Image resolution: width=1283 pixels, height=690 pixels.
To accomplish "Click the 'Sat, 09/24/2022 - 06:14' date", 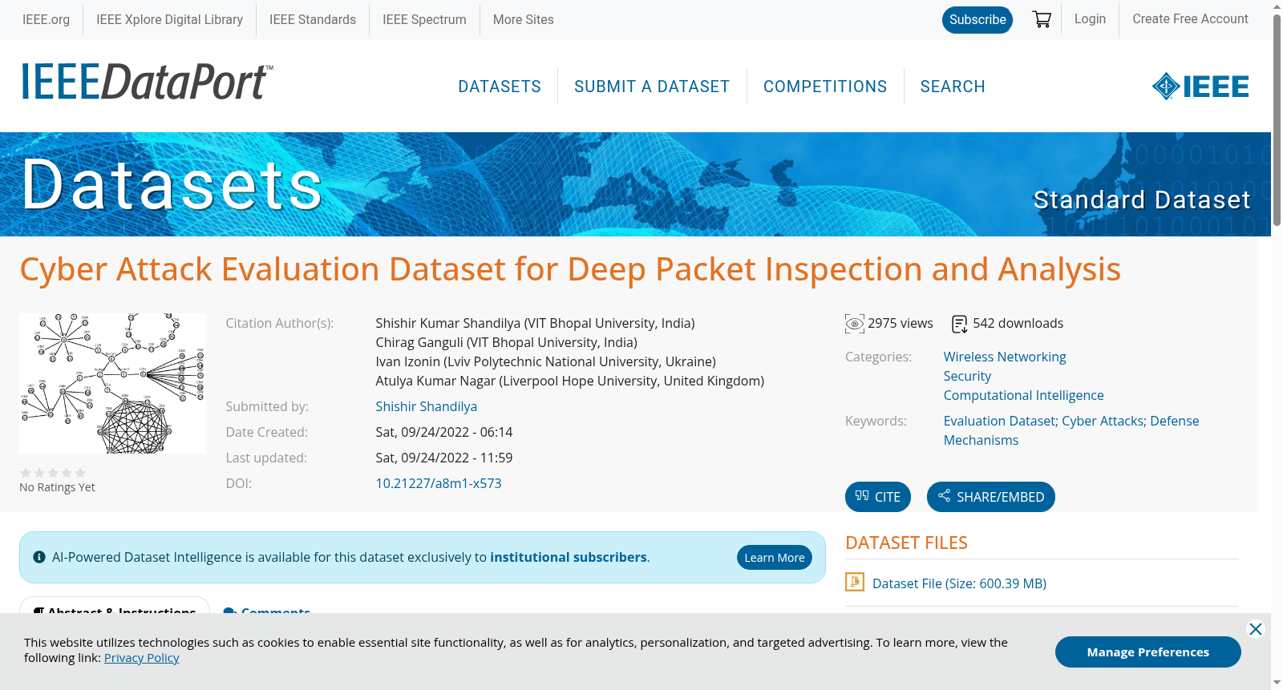I will (444, 433).
